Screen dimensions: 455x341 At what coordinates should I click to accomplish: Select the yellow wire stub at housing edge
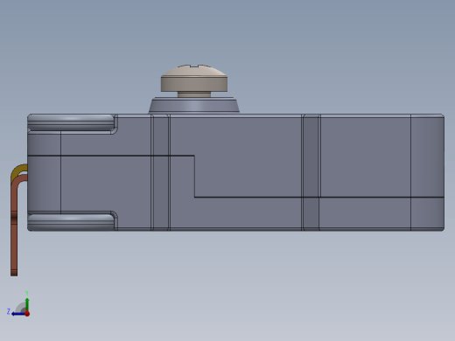click(18, 171)
